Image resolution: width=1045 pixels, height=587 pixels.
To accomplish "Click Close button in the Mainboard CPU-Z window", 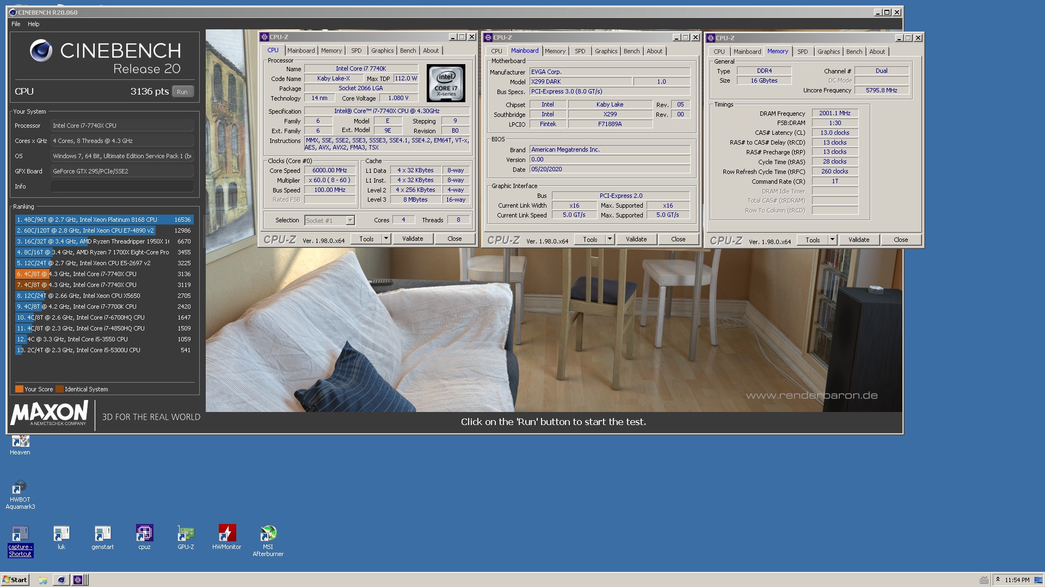I will pyautogui.click(x=678, y=239).
